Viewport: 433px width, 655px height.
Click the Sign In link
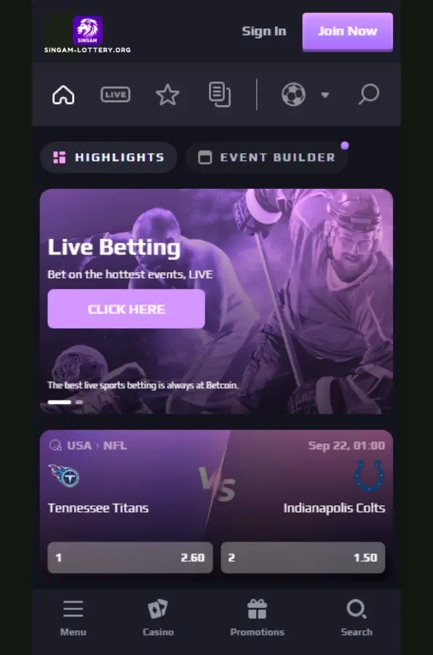click(264, 31)
